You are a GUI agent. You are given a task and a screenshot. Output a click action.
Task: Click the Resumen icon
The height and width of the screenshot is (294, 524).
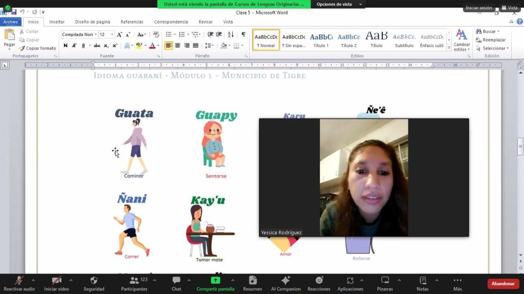point(252,281)
